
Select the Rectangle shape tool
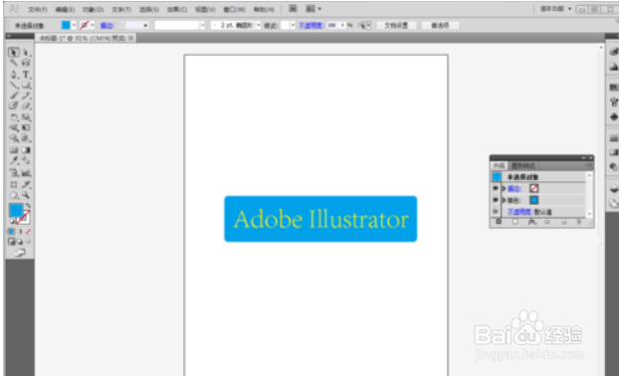click(x=26, y=85)
